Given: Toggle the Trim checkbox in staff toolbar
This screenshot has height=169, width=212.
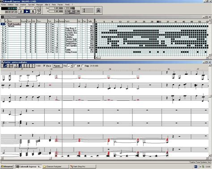Looking at the screenshot, I should coord(83,66).
